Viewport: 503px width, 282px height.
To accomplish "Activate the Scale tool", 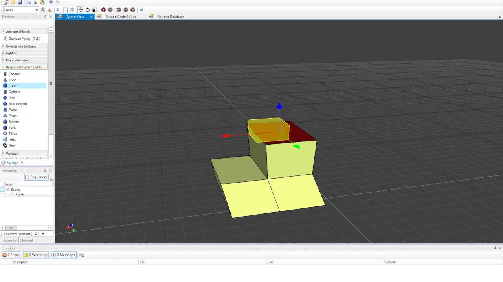I will pyautogui.click(x=94, y=10).
